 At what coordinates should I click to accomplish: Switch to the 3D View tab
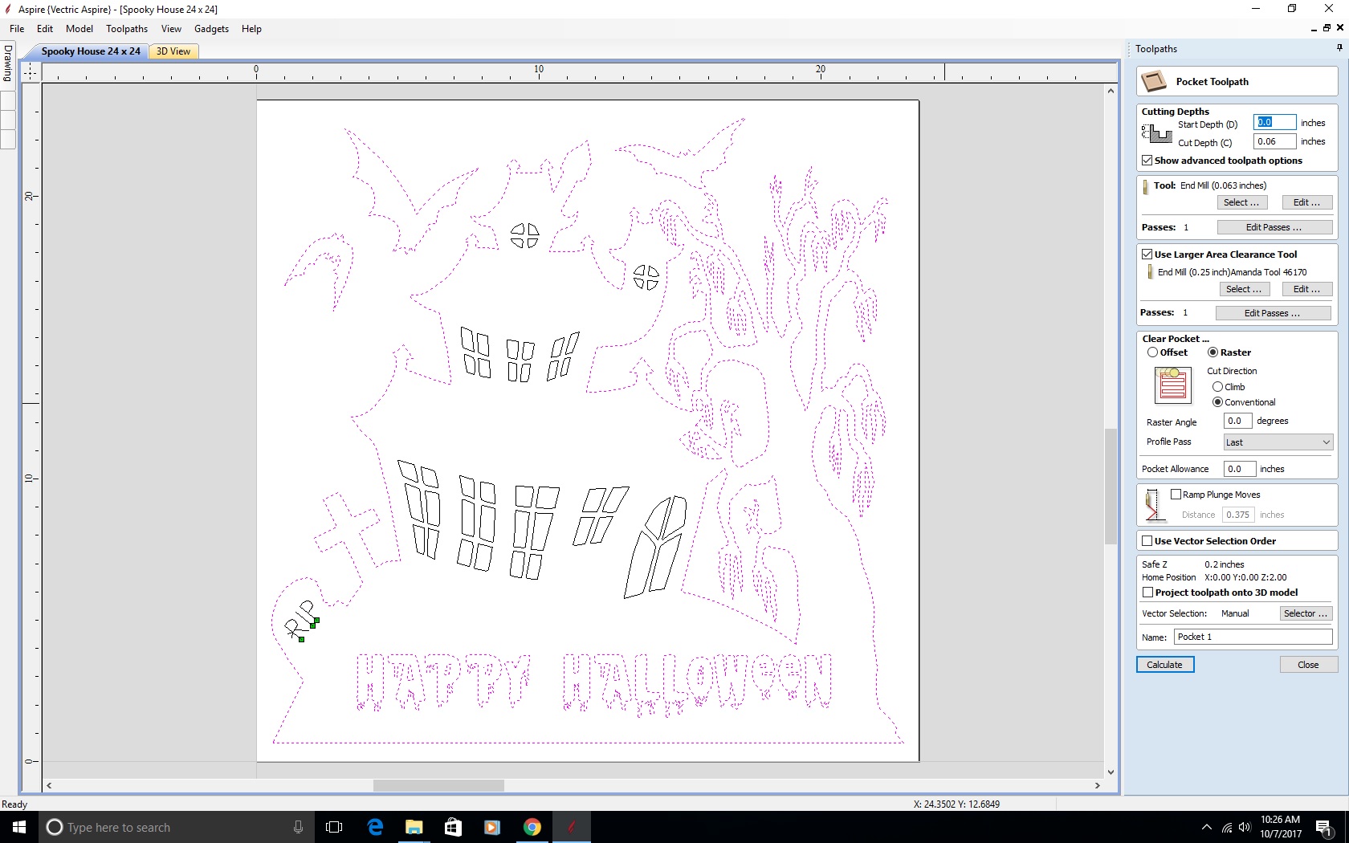click(x=173, y=51)
